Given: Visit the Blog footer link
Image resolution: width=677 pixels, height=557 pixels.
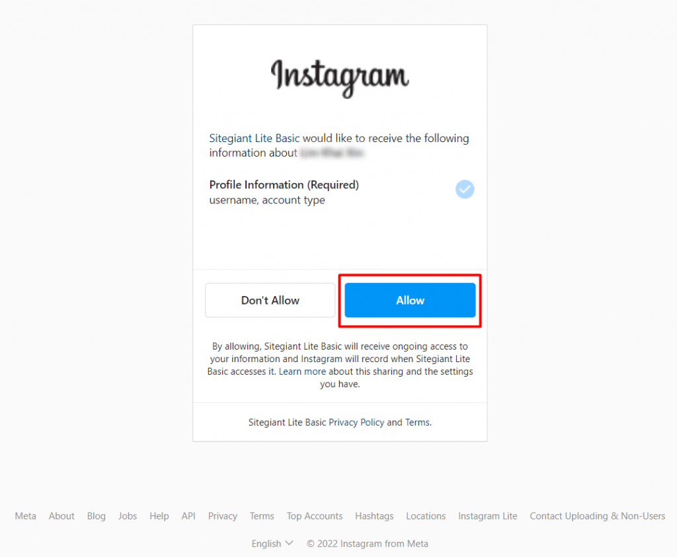Looking at the screenshot, I should (97, 516).
